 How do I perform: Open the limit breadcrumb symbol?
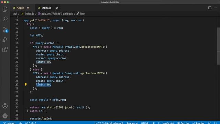coord(81,14)
